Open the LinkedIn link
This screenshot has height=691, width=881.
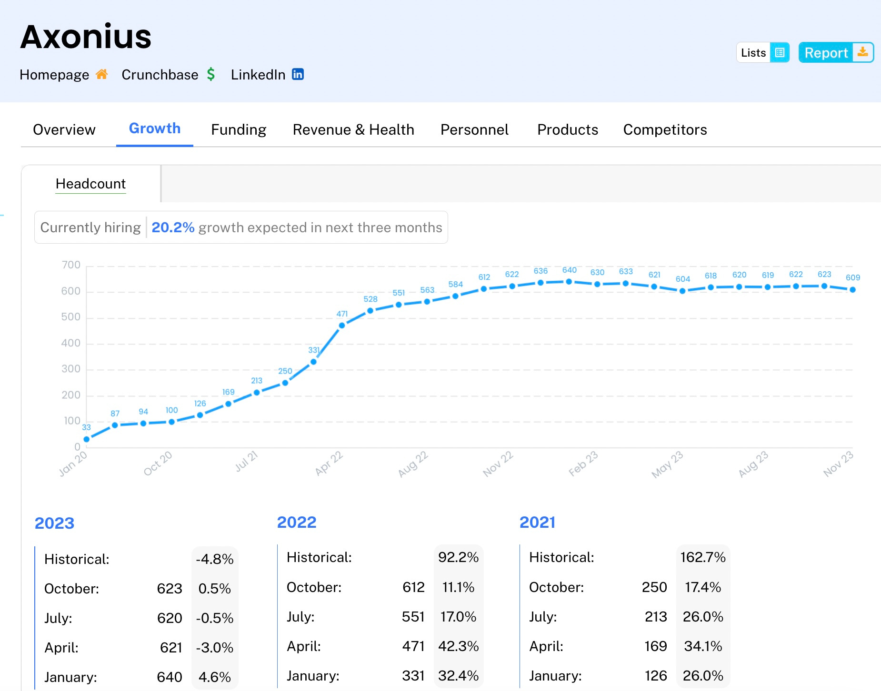[258, 75]
